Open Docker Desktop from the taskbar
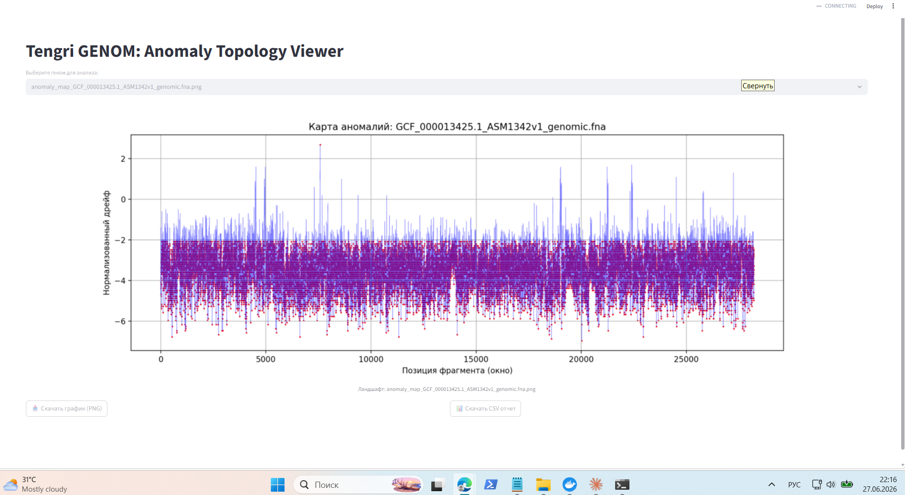Viewport: 905px width, 495px height. tap(569, 484)
